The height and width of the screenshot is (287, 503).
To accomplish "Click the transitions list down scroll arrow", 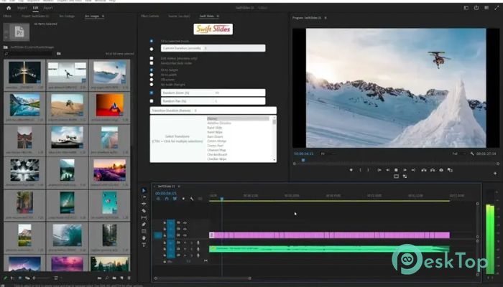I will click(x=274, y=159).
